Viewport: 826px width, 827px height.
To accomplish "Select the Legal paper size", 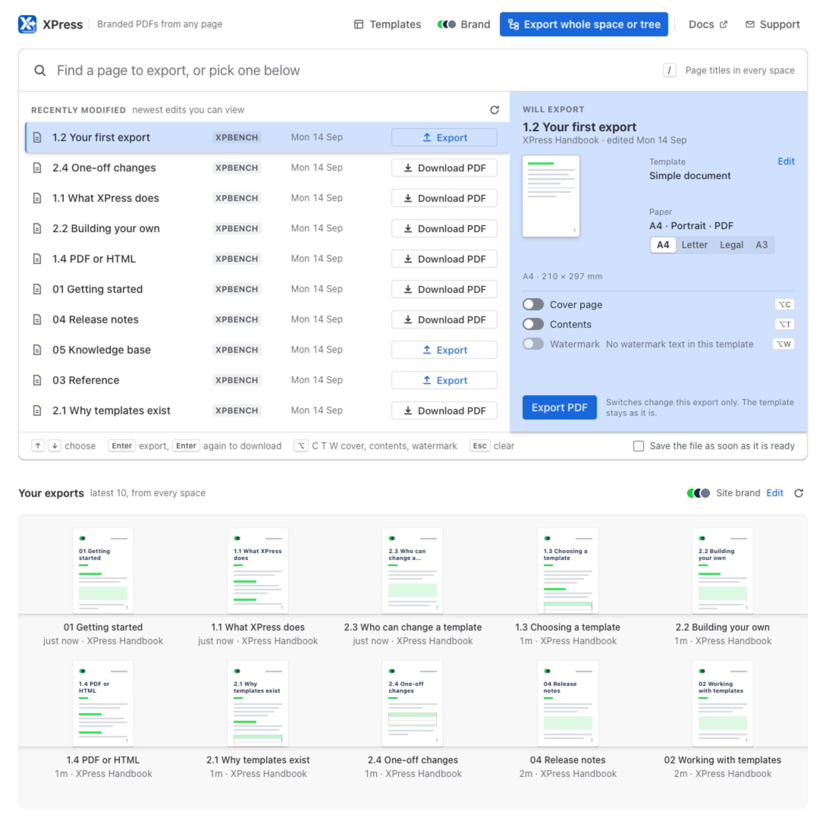I will click(731, 245).
